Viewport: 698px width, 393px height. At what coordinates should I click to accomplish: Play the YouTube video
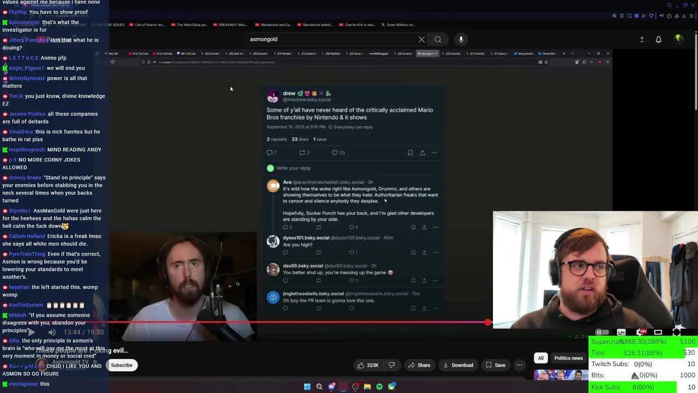[32, 332]
